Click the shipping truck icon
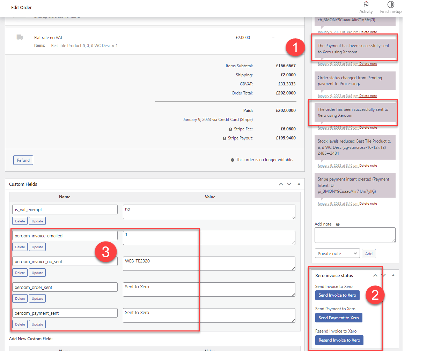434x351 pixels. pyautogui.click(x=20, y=37)
